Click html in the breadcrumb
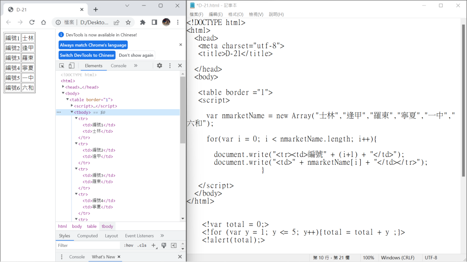 tap(62, 227)
